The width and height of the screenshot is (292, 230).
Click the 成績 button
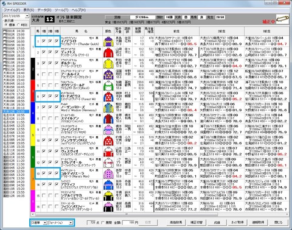pyautogui.click(x=217, y=222)
